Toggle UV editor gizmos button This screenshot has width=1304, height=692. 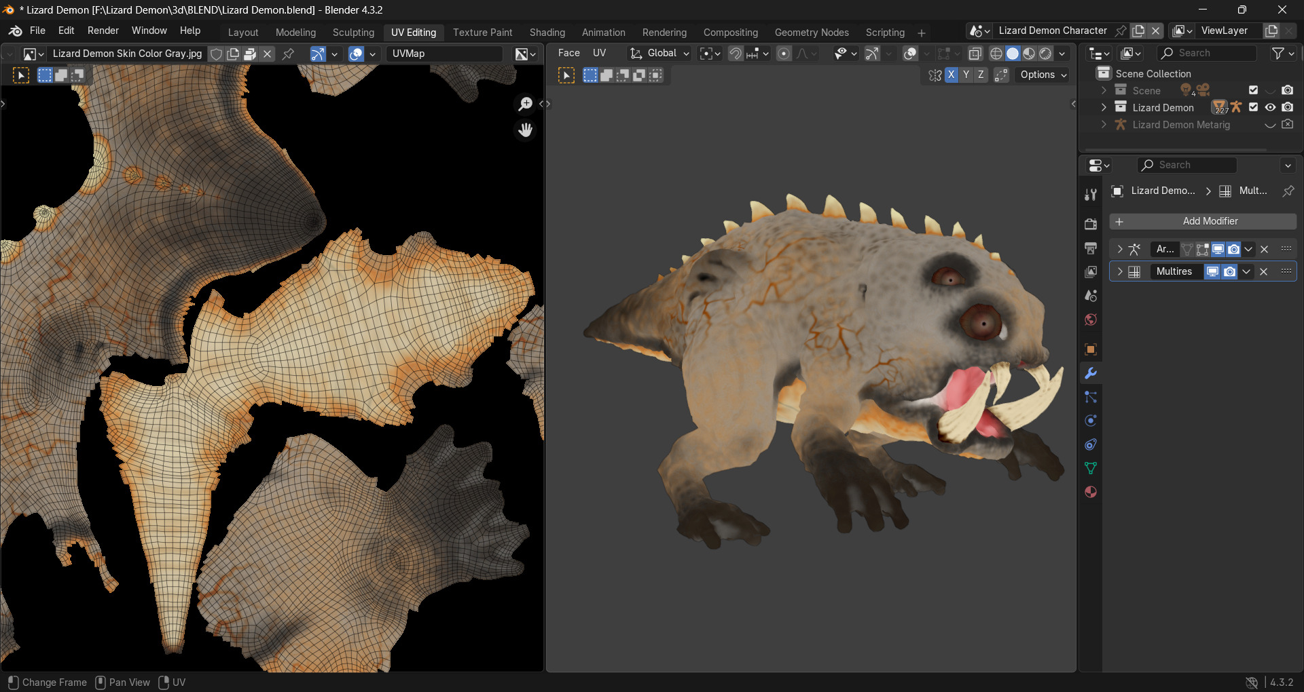tap(318, 54)
